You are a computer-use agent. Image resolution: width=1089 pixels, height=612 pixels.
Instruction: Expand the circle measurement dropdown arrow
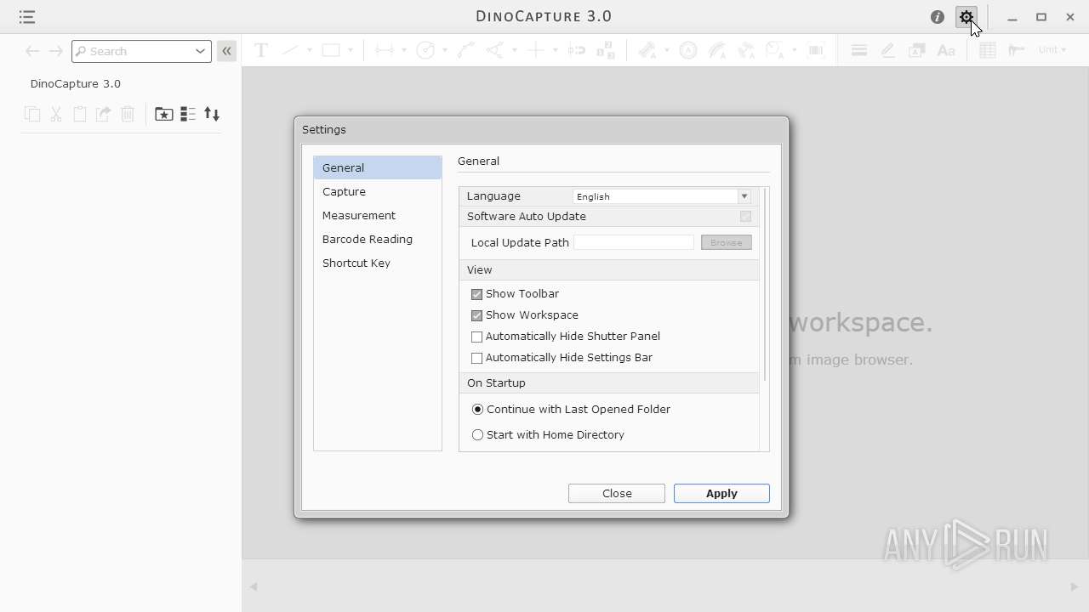click(x=444, y=50)
